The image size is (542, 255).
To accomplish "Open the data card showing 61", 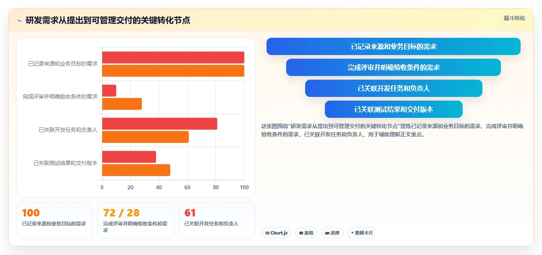I will click(x=217, y=220).
